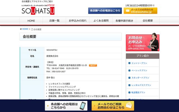The width and height of the screenshot is (179, 112).
Task: Select the 所在地・連絡先 row header
Action: click(32, 67)
